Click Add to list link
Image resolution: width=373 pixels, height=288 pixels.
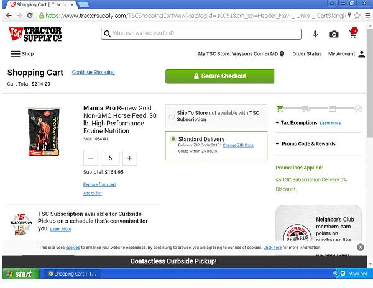coord(92,193)
